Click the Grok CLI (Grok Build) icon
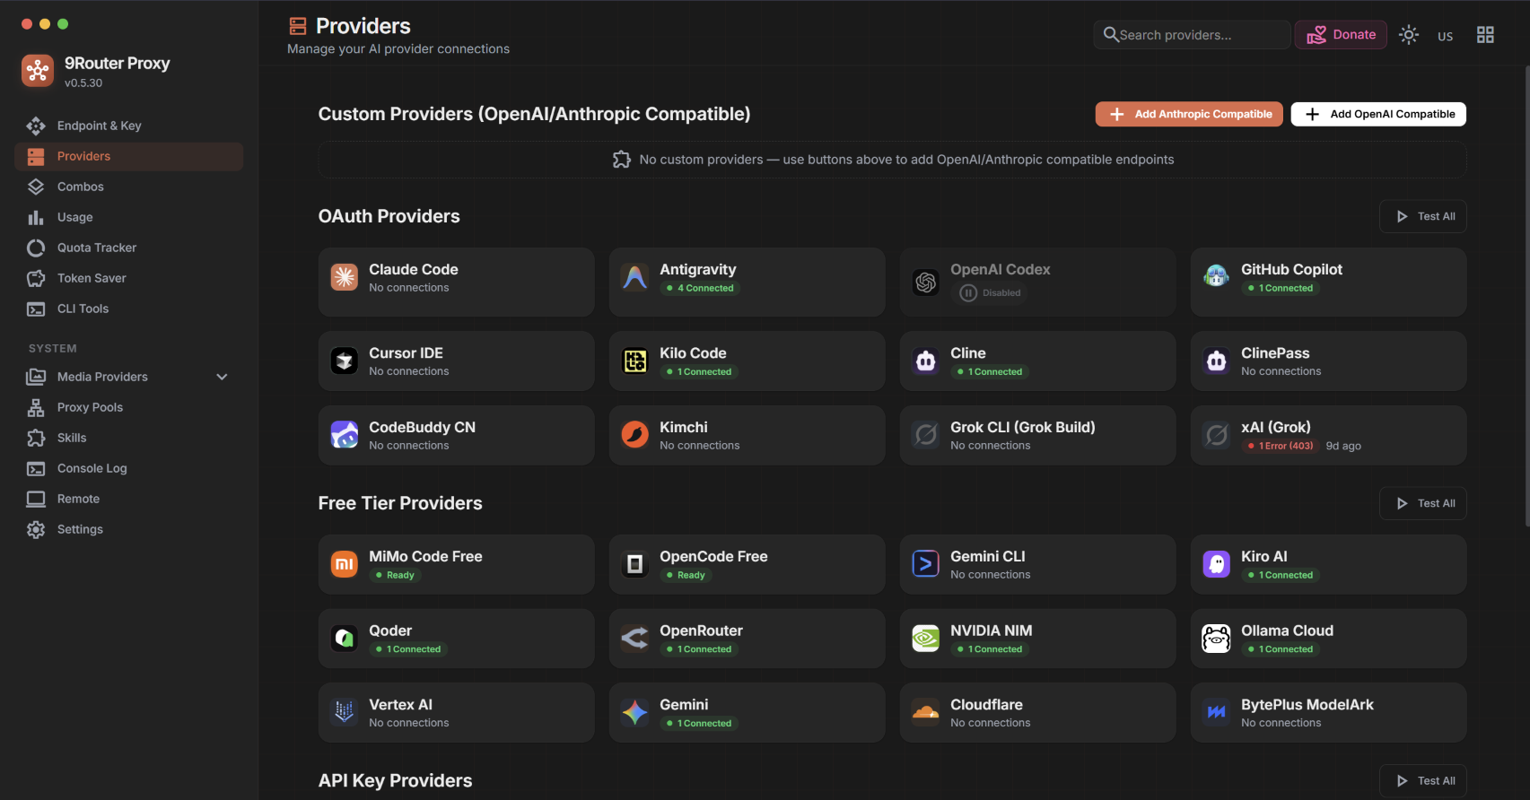Viewport: 1530px width, 800px height. (926, 435)
